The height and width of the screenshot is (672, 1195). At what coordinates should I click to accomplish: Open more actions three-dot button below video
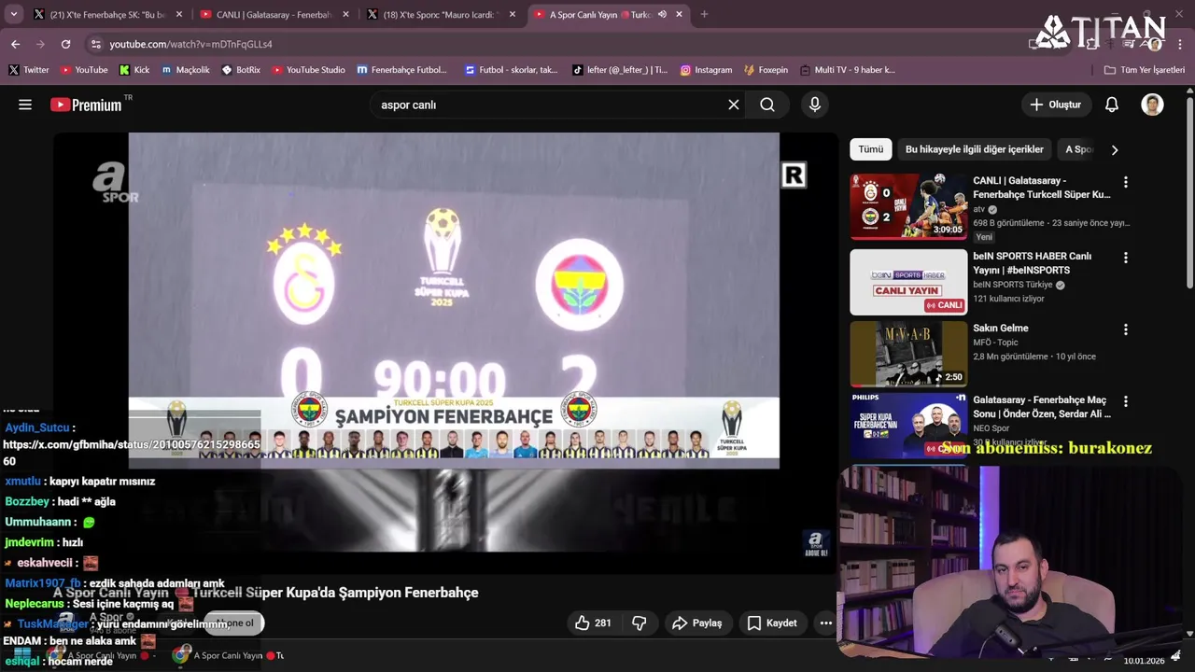pos(825,623)
